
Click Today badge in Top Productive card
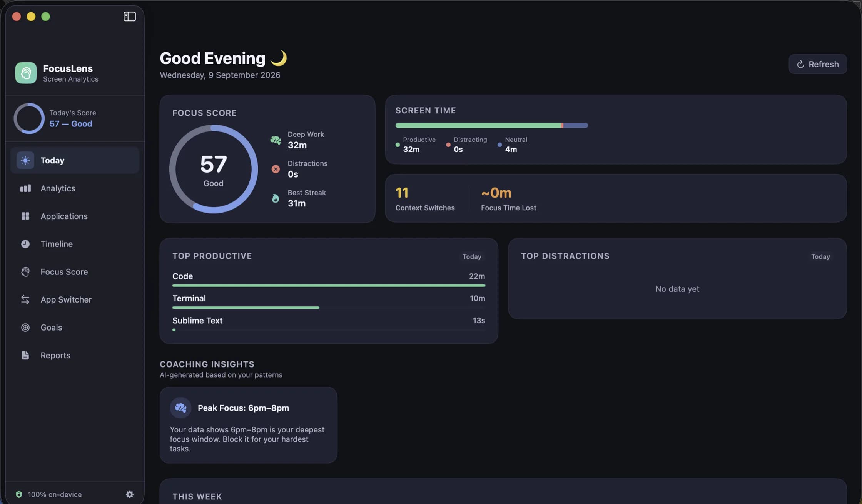coord(472,257)
